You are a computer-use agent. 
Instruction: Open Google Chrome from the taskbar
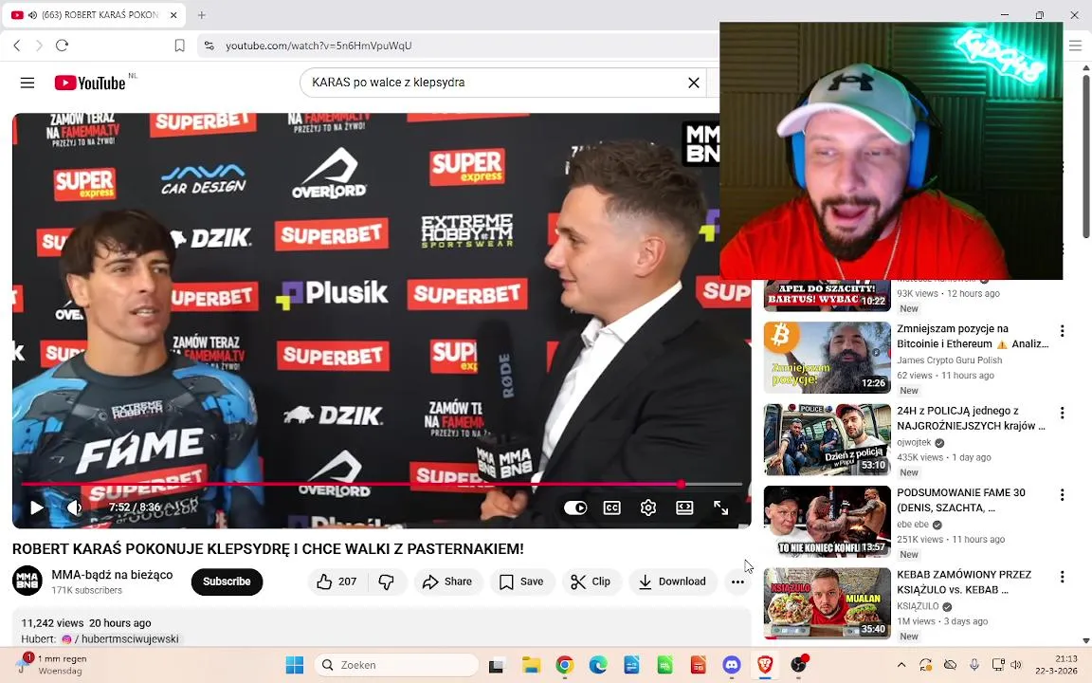tap(565, 665)
